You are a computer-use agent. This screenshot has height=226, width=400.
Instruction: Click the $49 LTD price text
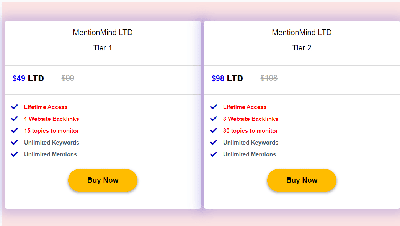[28, 78]
